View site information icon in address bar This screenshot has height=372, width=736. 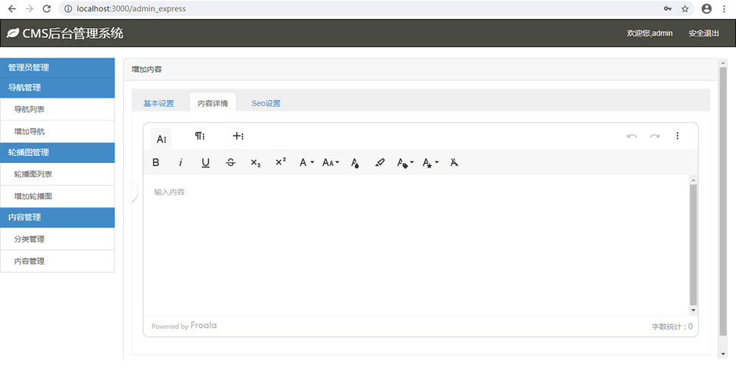click(68, 8)
